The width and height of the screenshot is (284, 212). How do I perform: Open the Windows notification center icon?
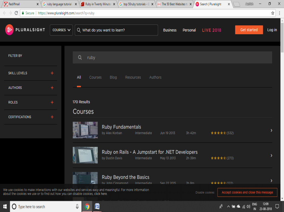click(x=277, y=207)
